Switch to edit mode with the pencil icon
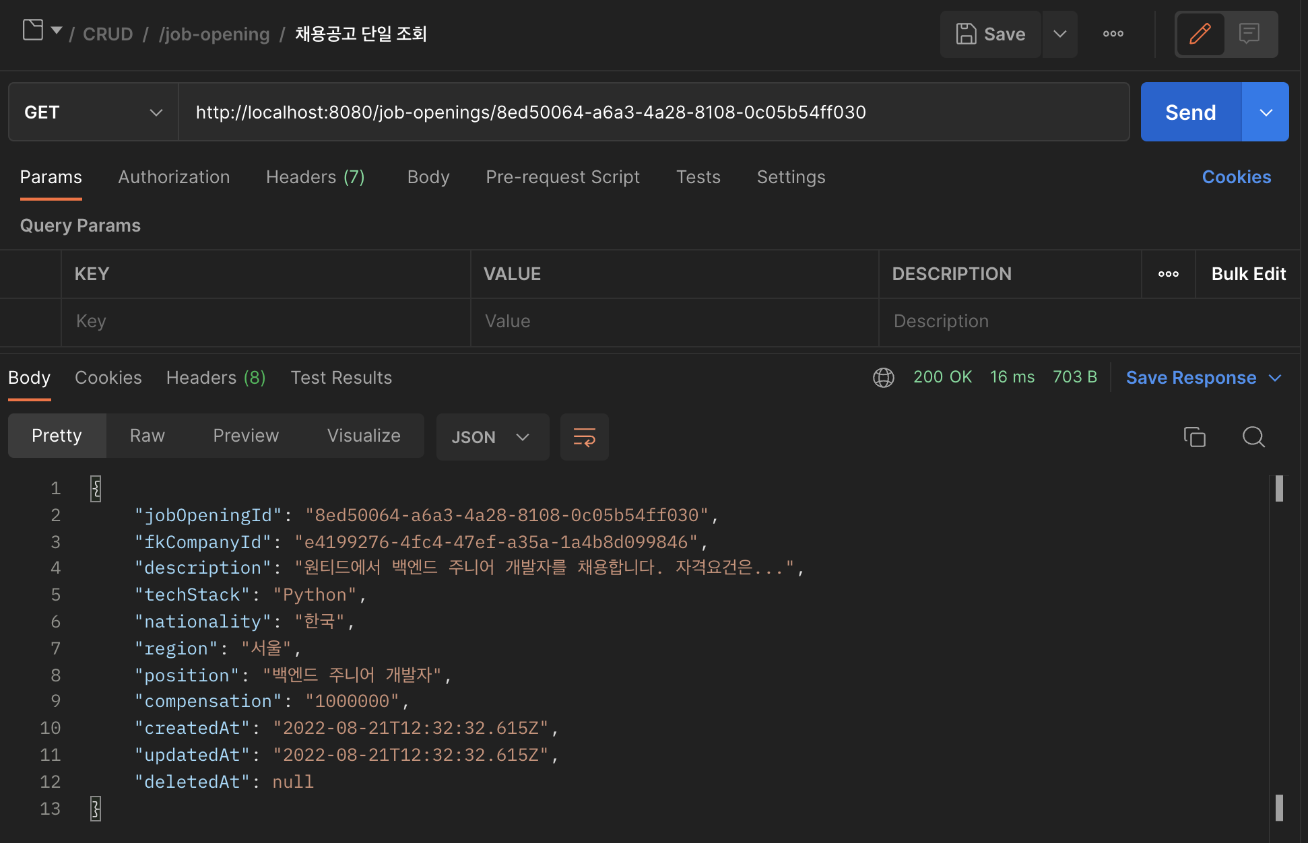The width and height of the screenshot is (1308, 843). (x=1200, y=34)
